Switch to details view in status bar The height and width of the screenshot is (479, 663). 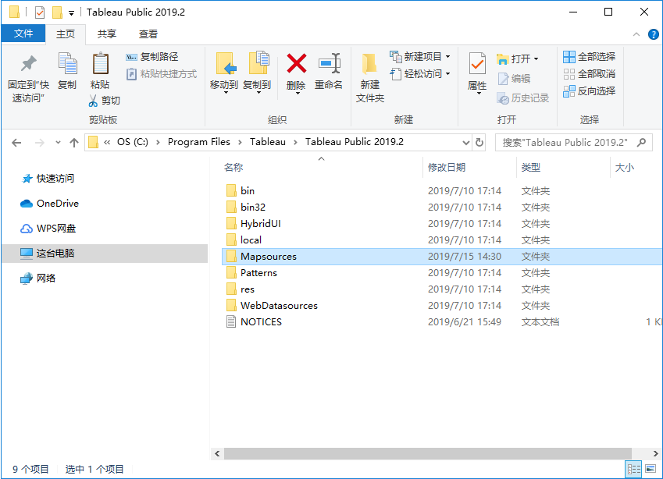633,469
